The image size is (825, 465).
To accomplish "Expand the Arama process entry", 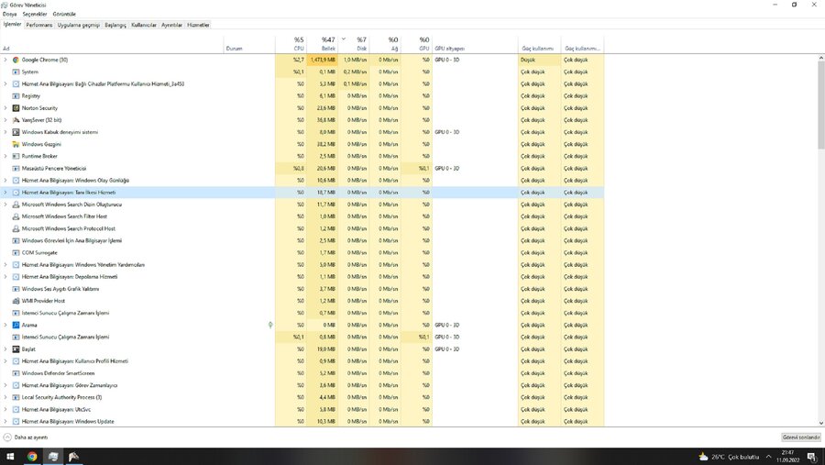I will point(5,325).
